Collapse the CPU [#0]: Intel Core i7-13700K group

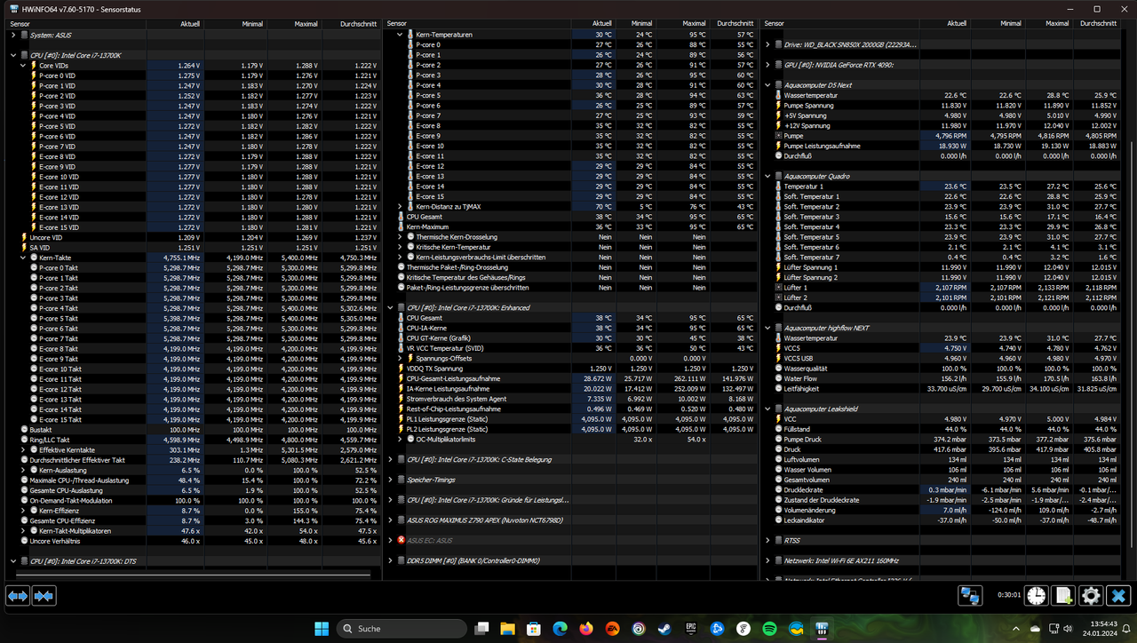click(13, 55)
